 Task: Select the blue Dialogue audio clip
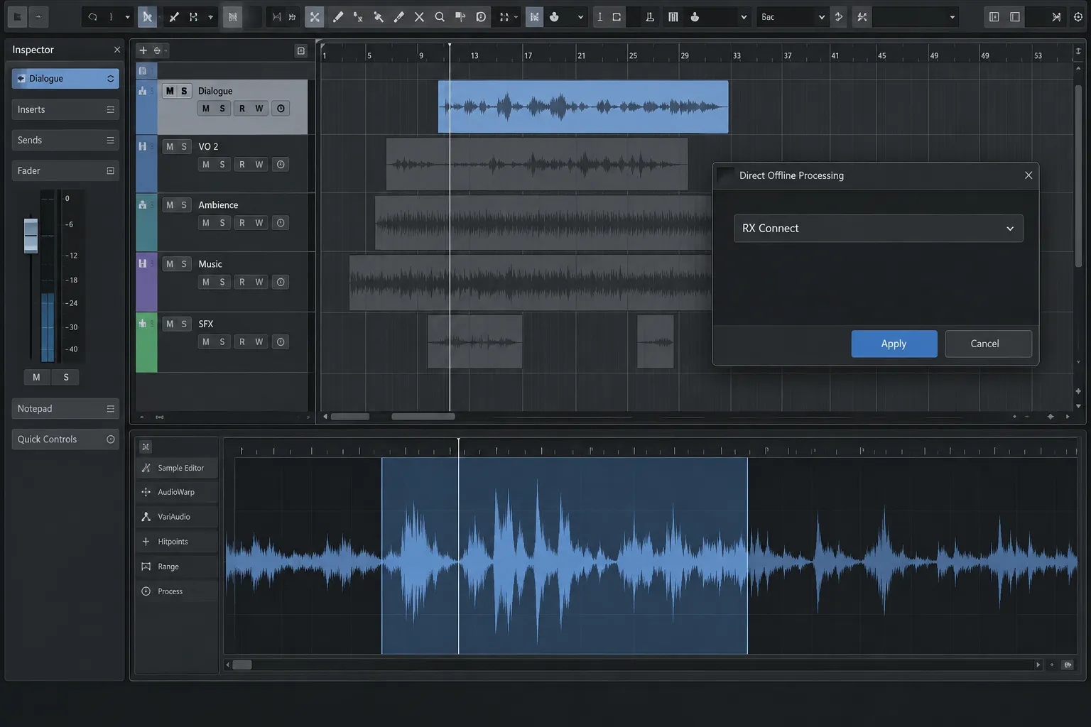coord(583,107)
